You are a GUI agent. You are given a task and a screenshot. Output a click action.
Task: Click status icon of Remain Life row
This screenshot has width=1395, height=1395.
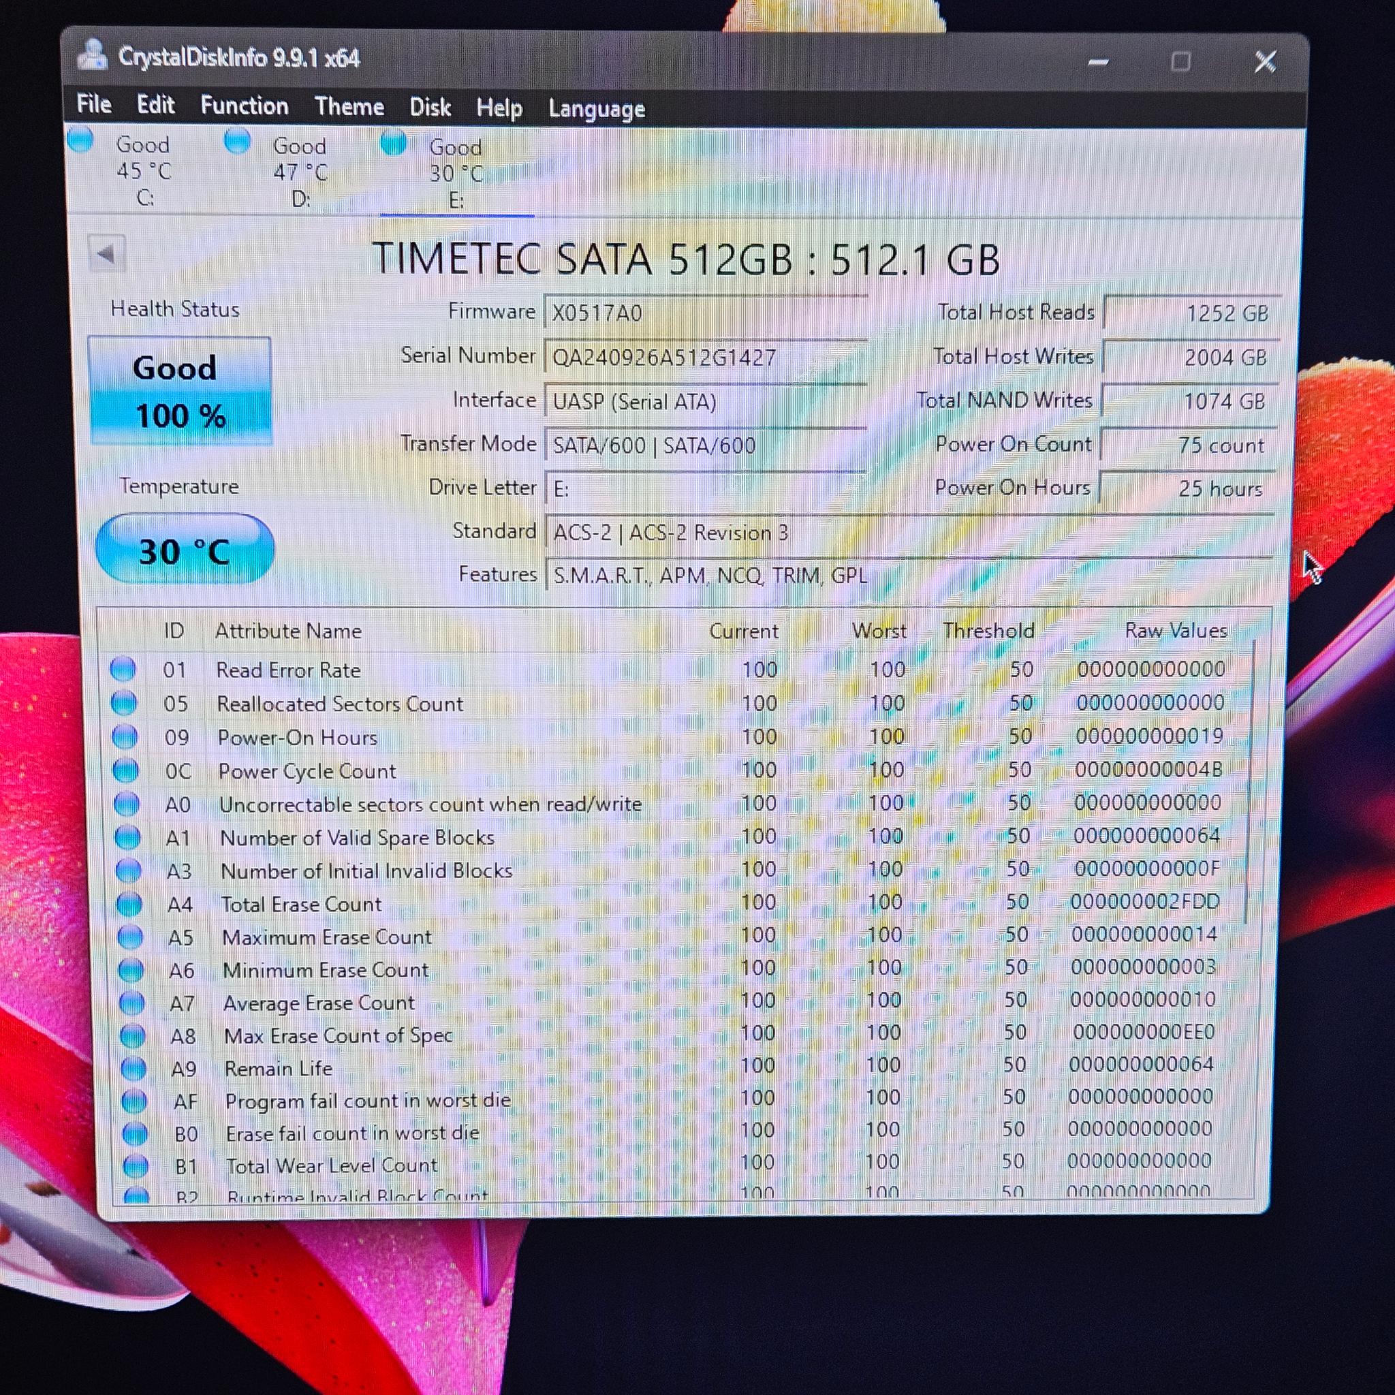[x=133, y=1068]
